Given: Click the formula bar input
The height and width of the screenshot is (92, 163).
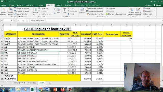Looking at the screenshot, I should point(96,21).
